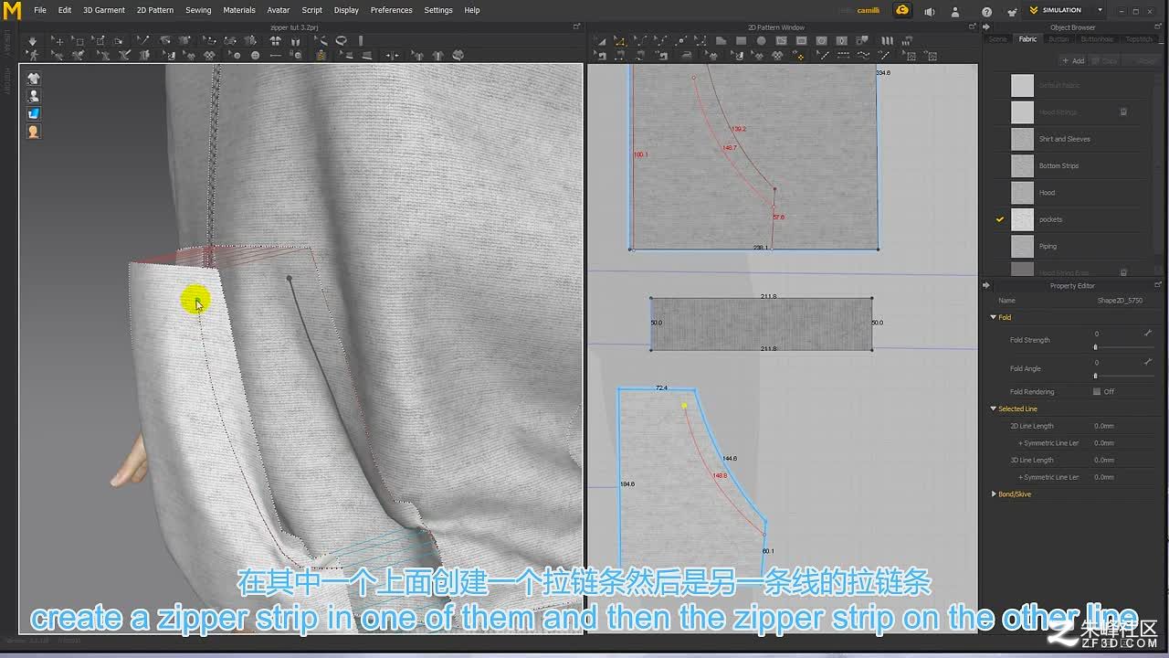
Task: Switch to the Topstitch tab
Action: pos(1139,39)
